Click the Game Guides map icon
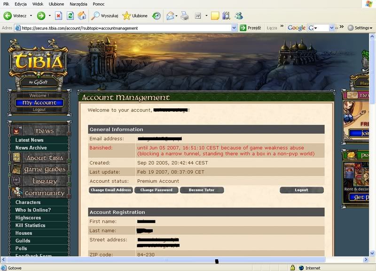 (17, 169)
